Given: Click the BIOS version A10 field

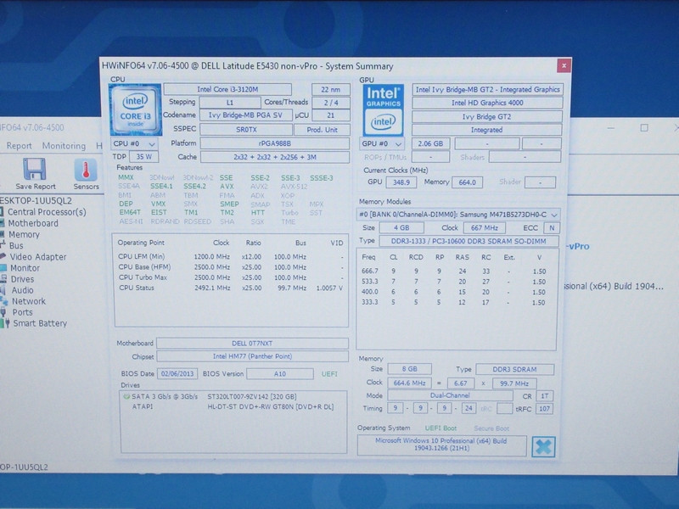Looking at the screenshot, I should pyautogui.click(x=280, y=373).
